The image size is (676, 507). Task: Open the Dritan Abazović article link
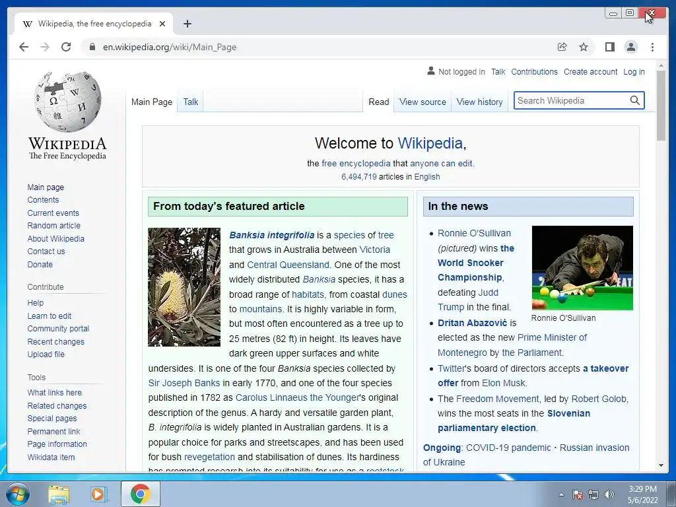pyautogui.click(x=472, y=323)
